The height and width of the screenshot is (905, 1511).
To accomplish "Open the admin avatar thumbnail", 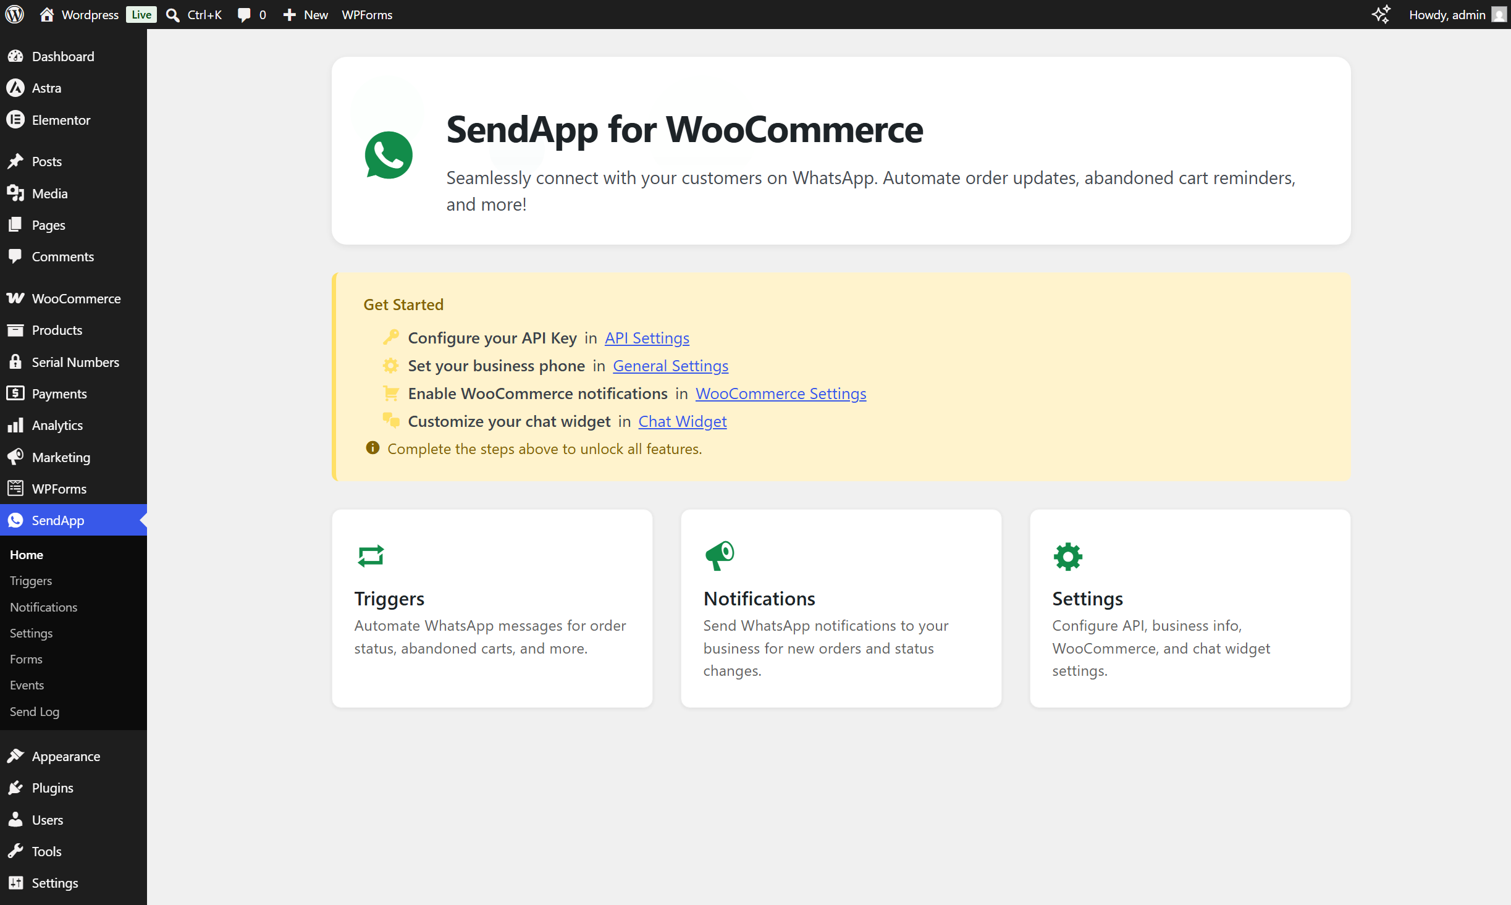I will point(1499,14).
